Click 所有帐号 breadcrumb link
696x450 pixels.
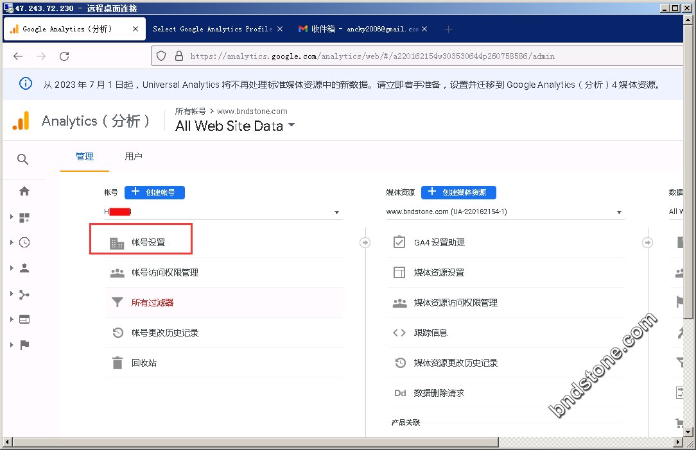[191, 112]
